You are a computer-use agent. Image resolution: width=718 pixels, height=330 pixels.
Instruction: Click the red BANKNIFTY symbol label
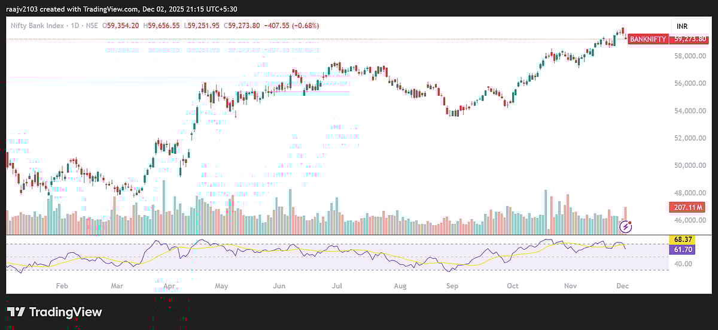pos(649,39)
